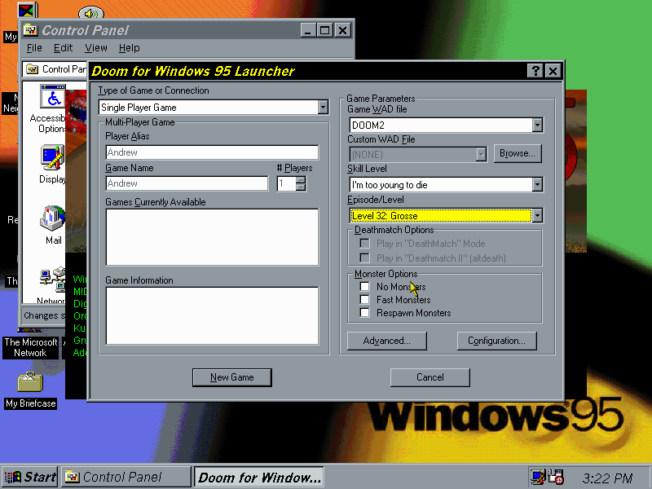Viewport: 652px width, 489px height.
Task: Expand the Type of Game dropdown
Action: [x=323, y=108]
